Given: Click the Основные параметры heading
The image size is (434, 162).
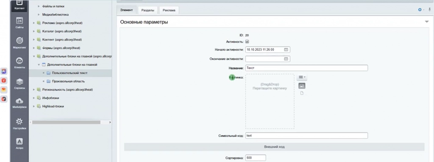Looking at the screenshot, I should click(x=144, y=22).
